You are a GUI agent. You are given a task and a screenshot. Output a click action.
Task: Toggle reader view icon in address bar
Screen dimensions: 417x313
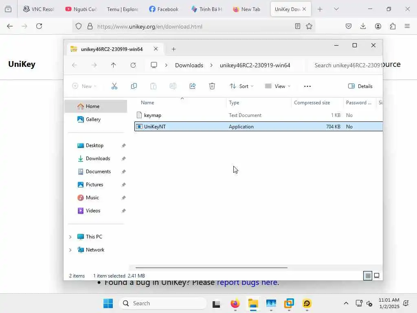click(x=298, y=26)
